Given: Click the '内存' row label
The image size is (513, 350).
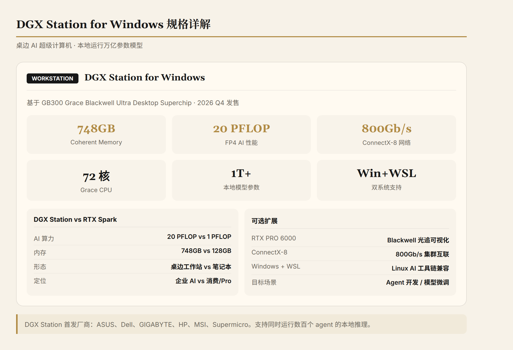Looking at the screenshot, I should (x=40, y=252).
